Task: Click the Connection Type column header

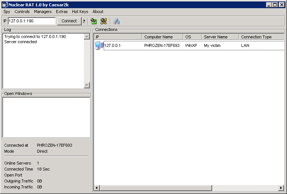Action: tap(261, 37)
